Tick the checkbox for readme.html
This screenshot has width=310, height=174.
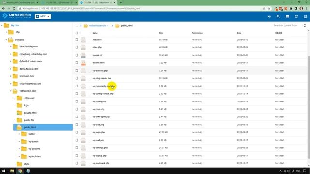(77, 63)
